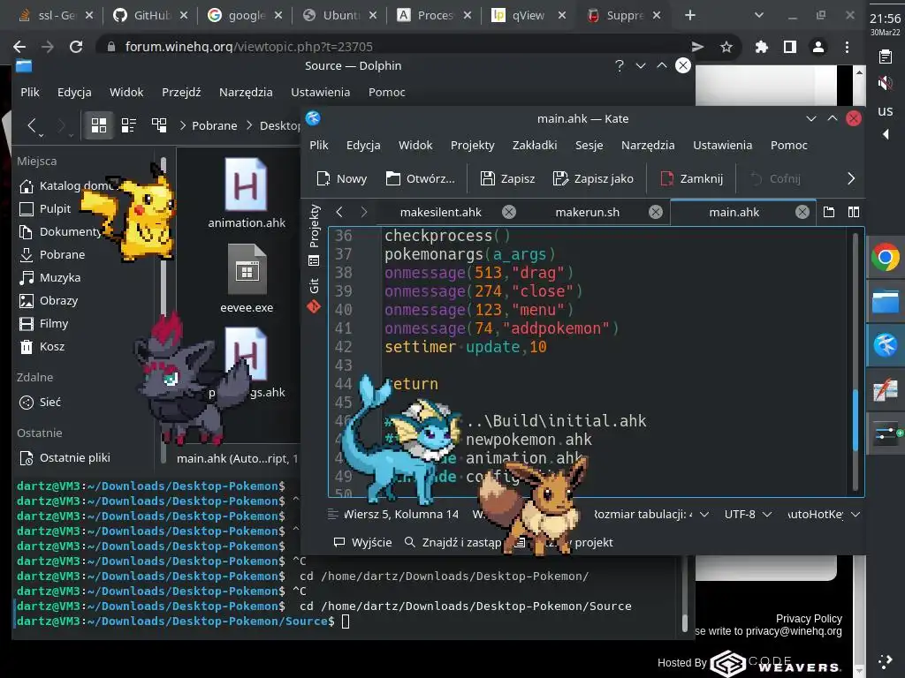This screenshot has width=905, height=678.
Task: Bookmark the page with the star icon
Action: pyautogui.click(x=726, y=47)
